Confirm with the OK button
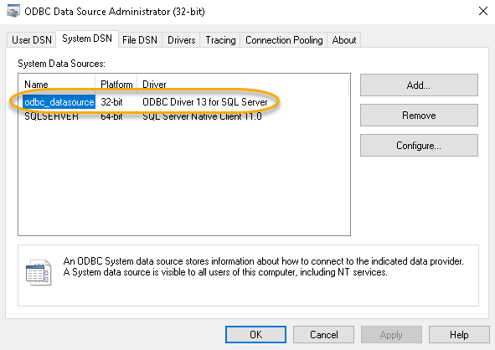495x350 pixels. point(255,335)
